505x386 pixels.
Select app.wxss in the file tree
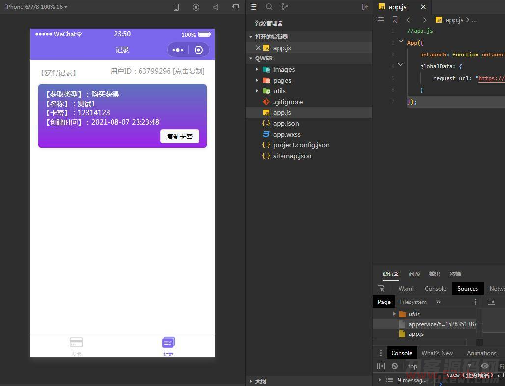coord(287,134)
